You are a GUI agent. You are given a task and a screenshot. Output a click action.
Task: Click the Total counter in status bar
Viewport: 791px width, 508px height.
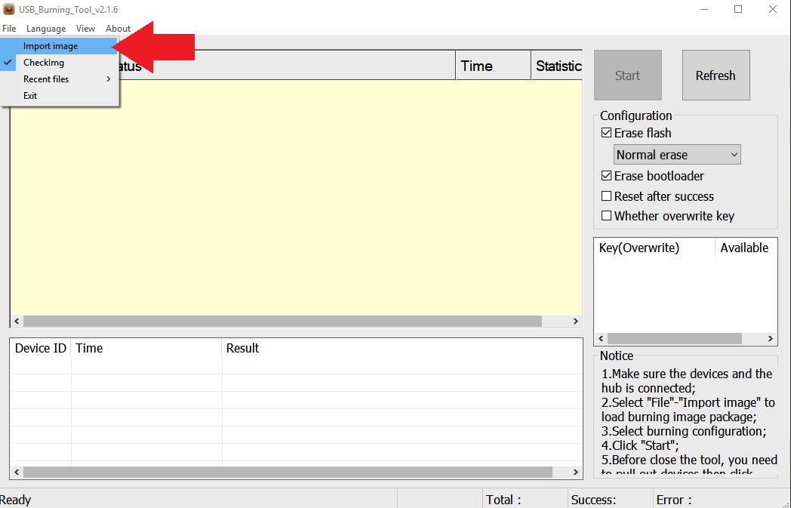(503, 500)
